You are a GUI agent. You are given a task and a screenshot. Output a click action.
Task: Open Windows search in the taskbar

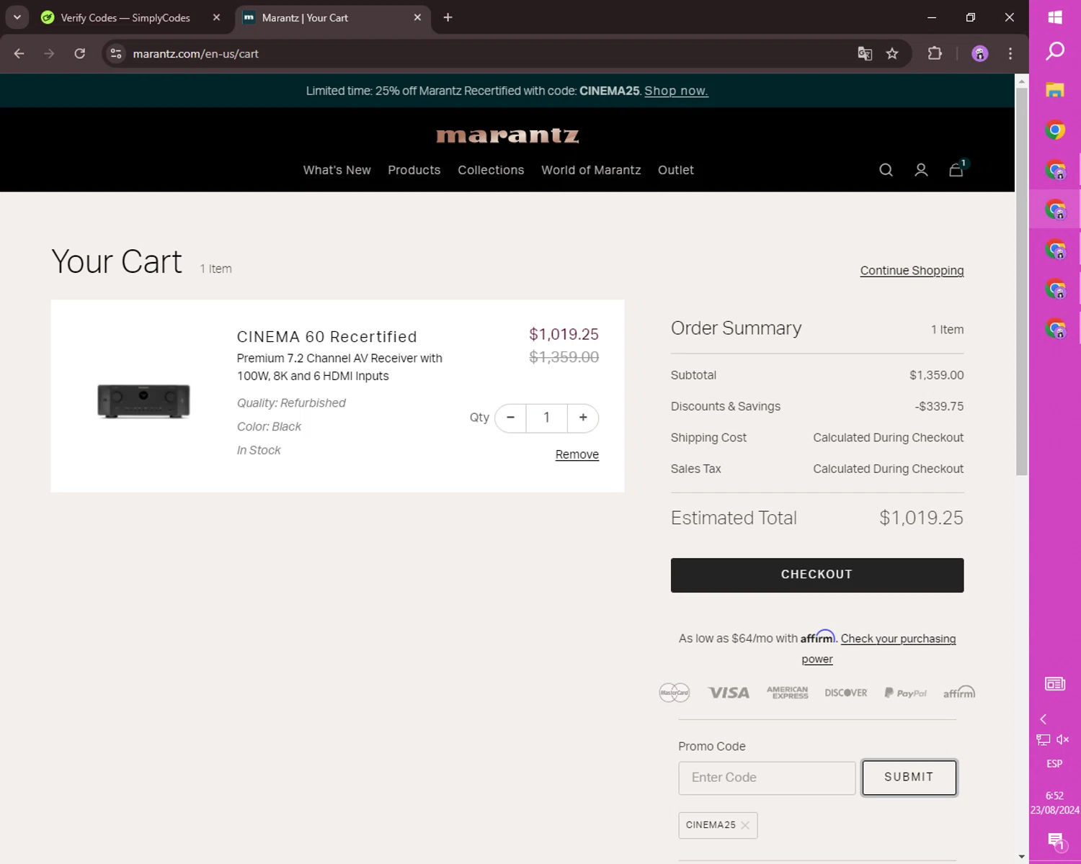[x=1055, y=50]
